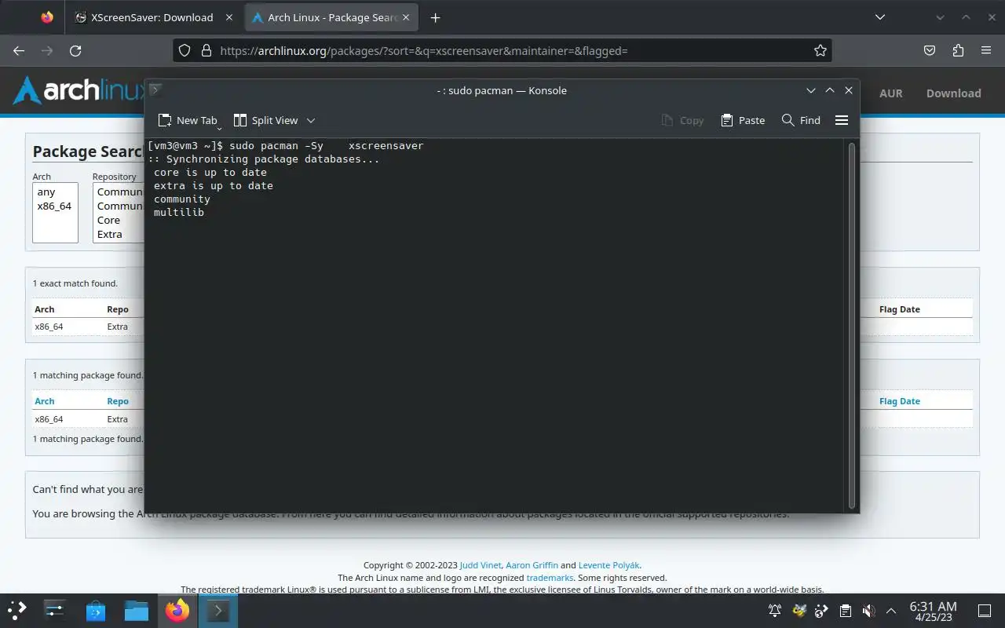
Task: Open Firefox View pinned tab
Action: [x=47, y=17]
